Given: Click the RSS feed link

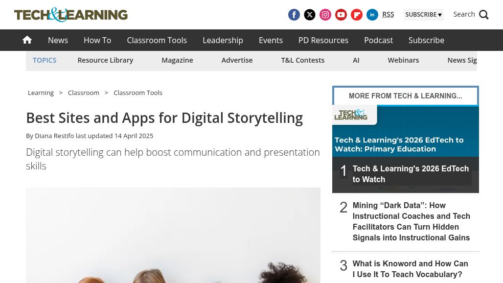Looking at the screenshot, I should coord(388,15).
